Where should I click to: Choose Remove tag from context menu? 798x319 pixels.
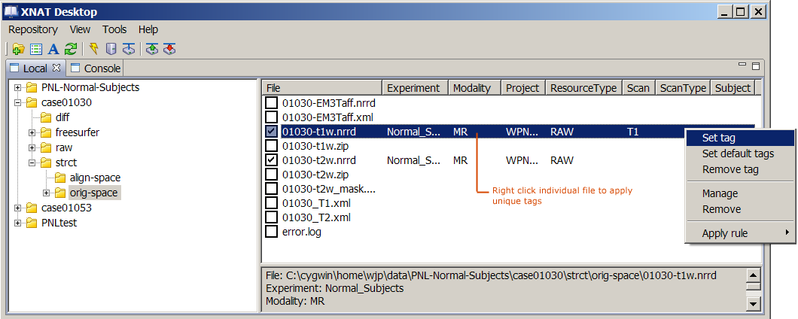pos(729,169)
